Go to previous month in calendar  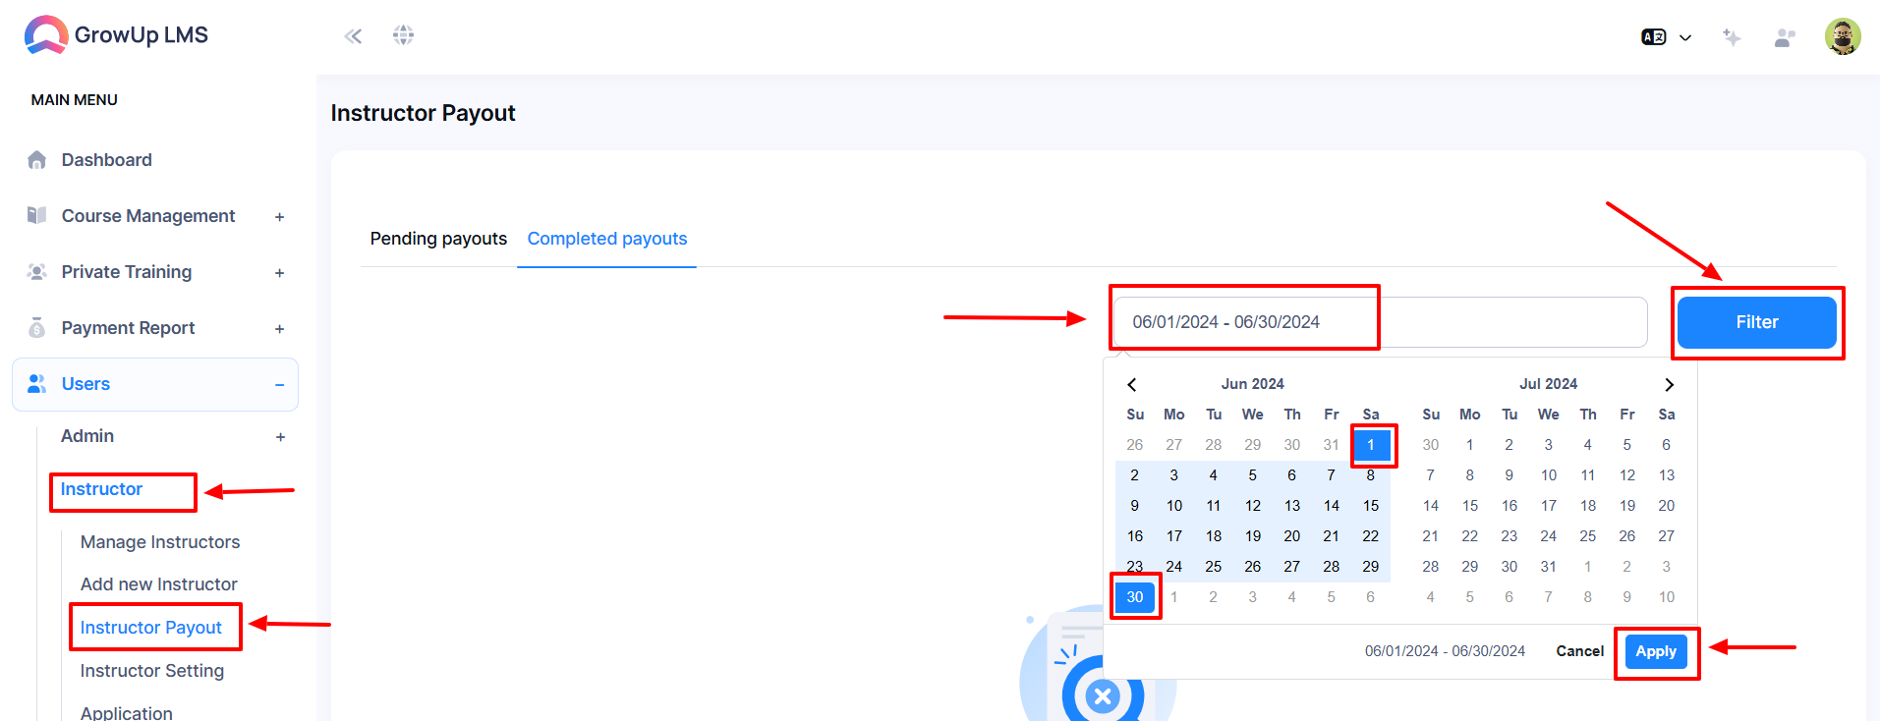pos(1132,384)
